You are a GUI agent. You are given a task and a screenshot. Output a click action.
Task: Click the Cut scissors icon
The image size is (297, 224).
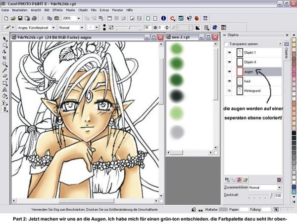tap(43, 18)
